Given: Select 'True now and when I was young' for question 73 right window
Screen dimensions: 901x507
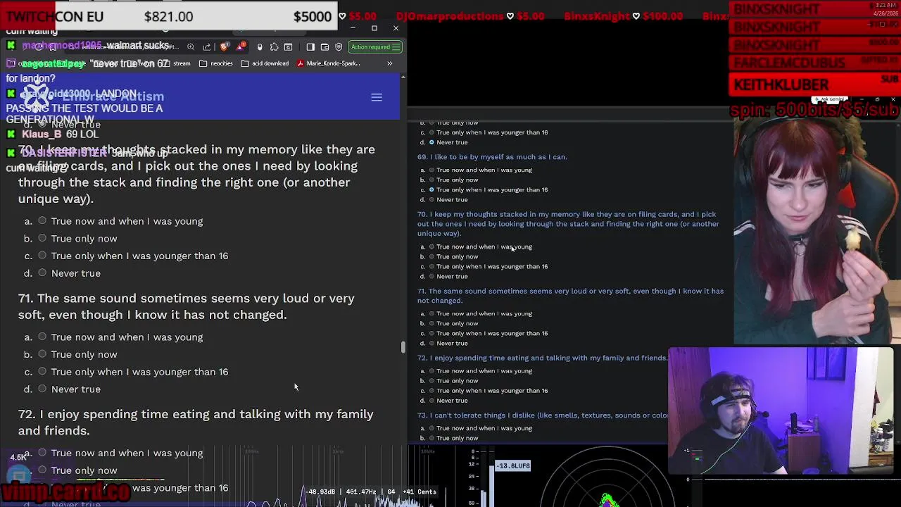Looking at the screenshot, I should [431, 428].
